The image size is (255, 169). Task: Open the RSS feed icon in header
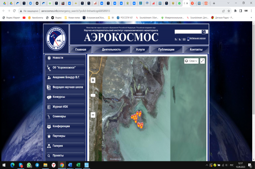(x=176, y=39)
